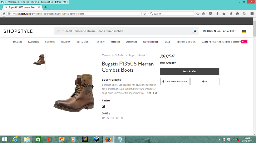This screenshot has width=256, height=143.
Task: Switch to Firefox in the taskbar
Action: [x=108, y=139]
